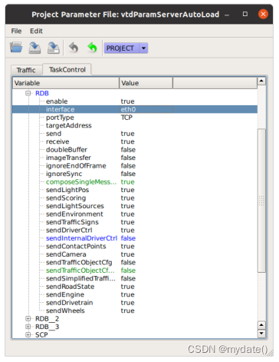The image size is (279, 362).
Task: Click the TCP value cell
Action: 126,118
